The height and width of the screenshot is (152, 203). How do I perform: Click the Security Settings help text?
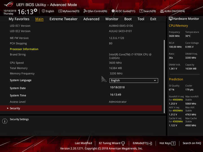click(19, 119)
